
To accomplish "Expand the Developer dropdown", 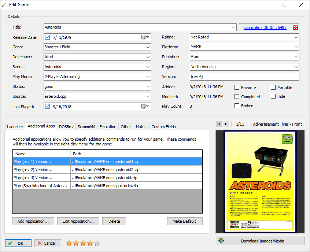I will 148,57.
